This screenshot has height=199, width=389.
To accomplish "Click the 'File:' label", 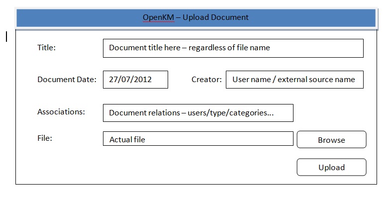I will (x=45, y=138).
